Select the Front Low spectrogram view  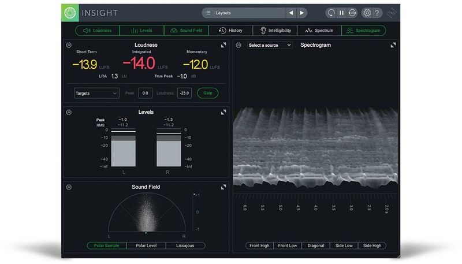tap(287, 246)
